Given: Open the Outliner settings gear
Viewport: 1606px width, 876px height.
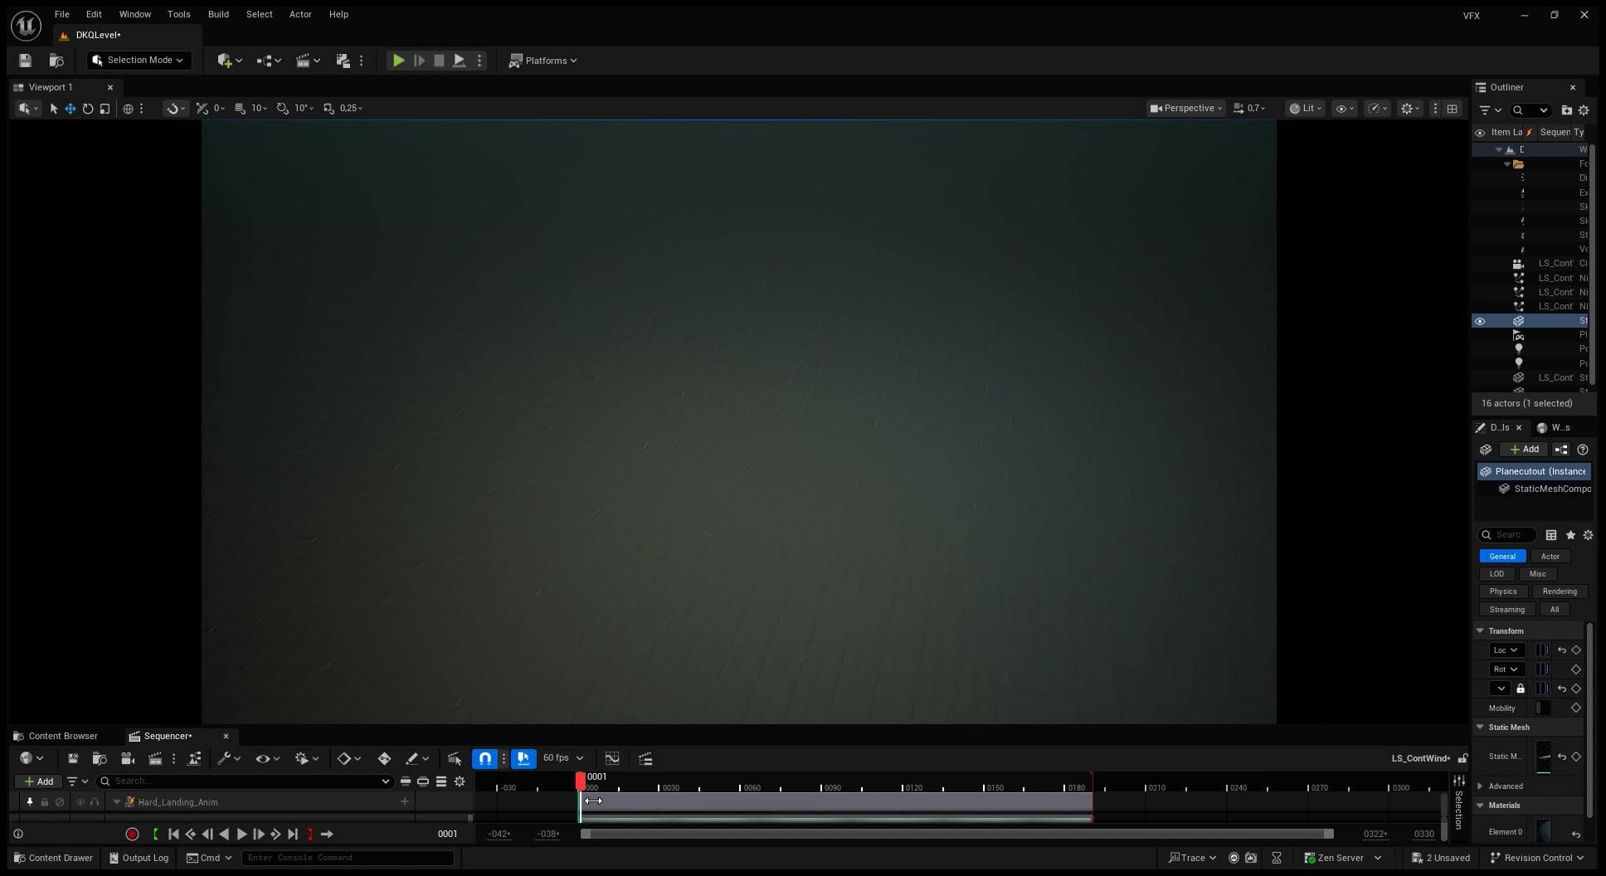Looking at the screenshot, I should click(x=1584, y=109).
